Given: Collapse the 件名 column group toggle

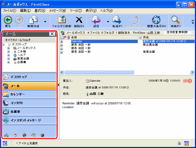Looking at the screenshot, I should 140,37.
